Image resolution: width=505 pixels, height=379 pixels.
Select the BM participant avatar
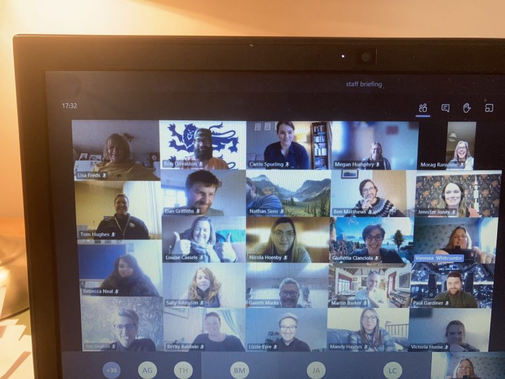coord(239,370)
